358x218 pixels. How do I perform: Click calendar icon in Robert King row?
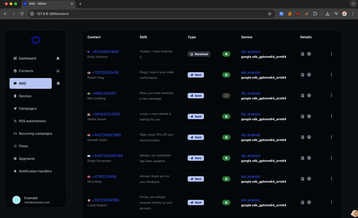click(302, 75)
